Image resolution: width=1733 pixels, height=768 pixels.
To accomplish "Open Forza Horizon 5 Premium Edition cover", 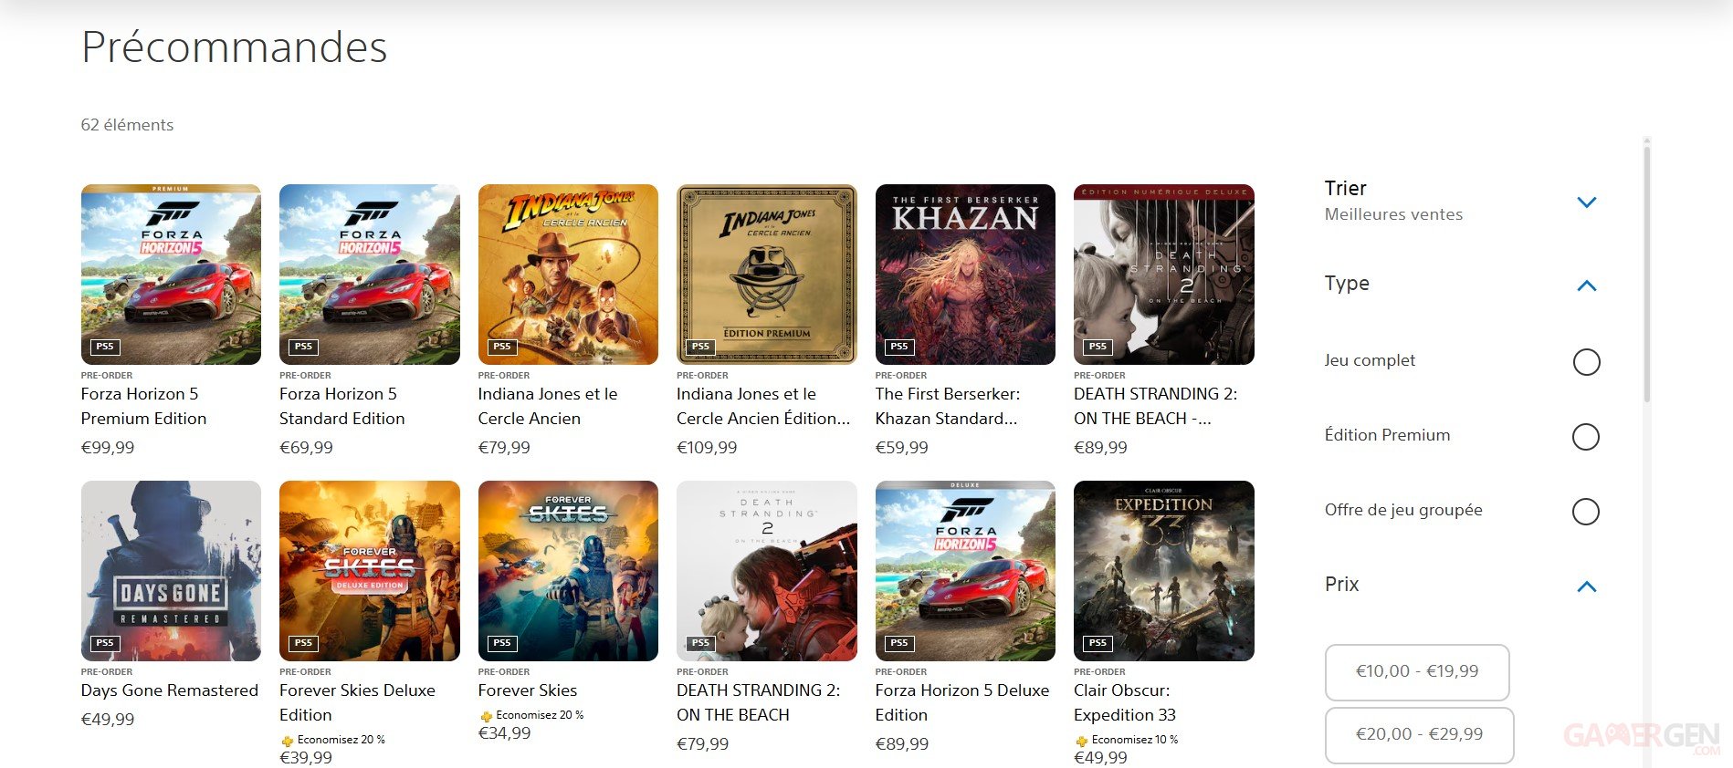I will pos(171,274).
